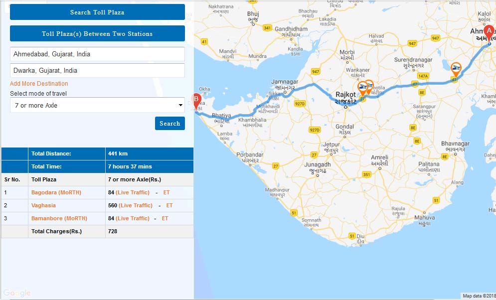Image resolution: width=496 pixels, height=300 pixels.
Task: Click the ET link in the Bamanbore row
Action: coord(164,218)
